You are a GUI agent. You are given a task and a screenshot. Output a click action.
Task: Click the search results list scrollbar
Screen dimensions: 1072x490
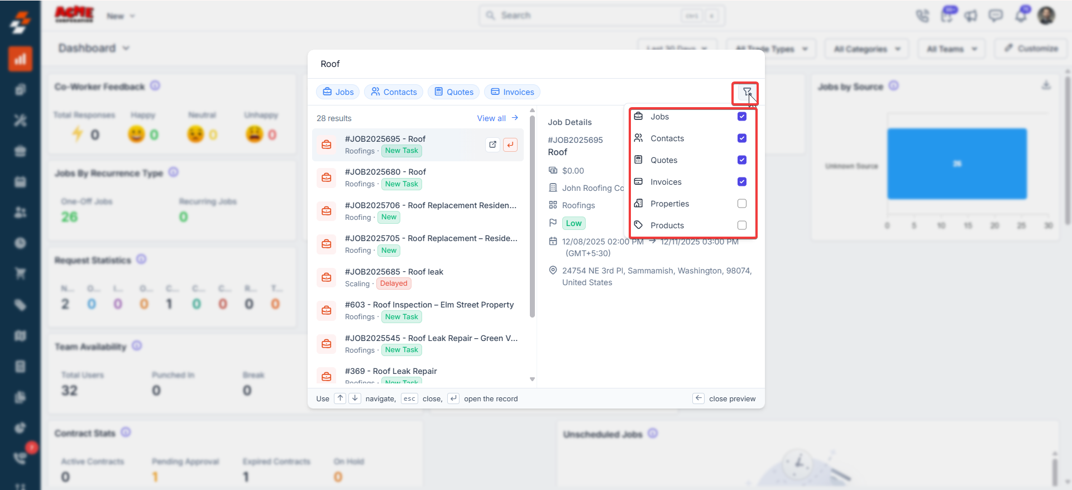(x=532, y=217)
